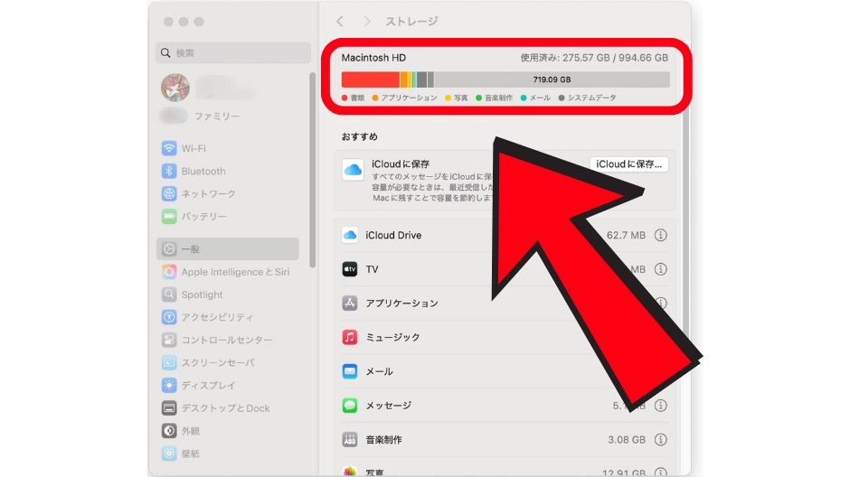This screenshot has height=477, width=850.
Task: Click the システムデータ legend label
Action: 592,98
